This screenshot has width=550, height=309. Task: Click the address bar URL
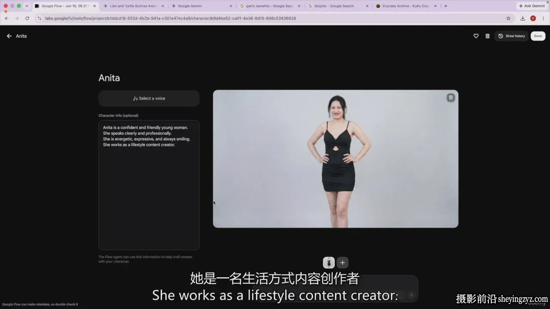pos(171,18)
